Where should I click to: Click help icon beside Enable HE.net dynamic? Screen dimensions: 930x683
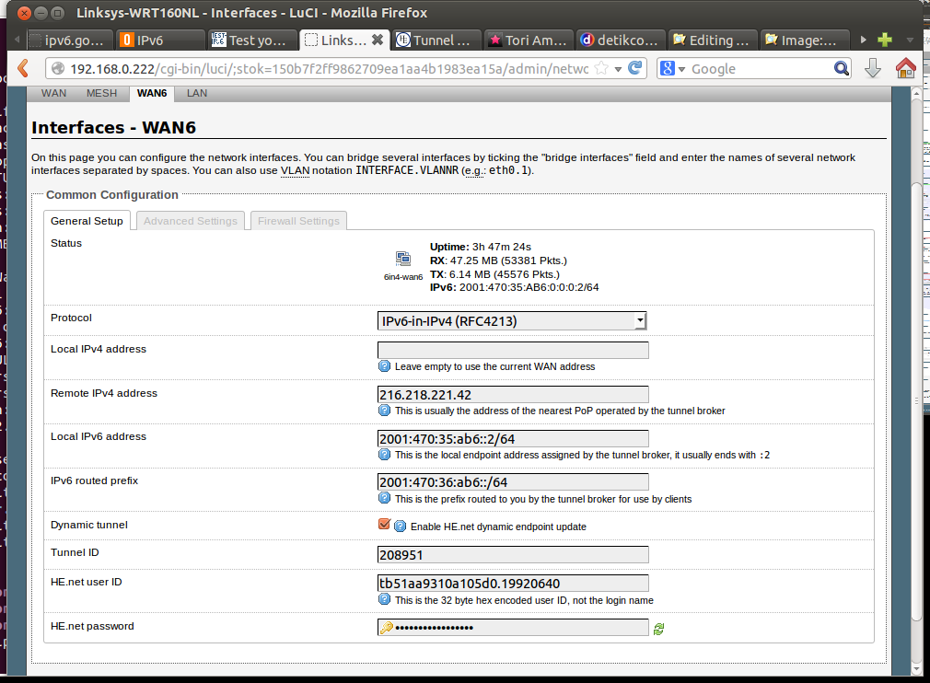tap(401, 526)
